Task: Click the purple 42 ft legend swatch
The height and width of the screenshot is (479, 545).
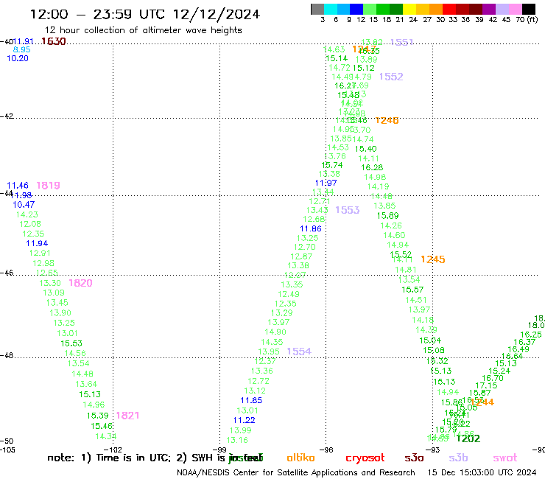Action: coord(488,9)
